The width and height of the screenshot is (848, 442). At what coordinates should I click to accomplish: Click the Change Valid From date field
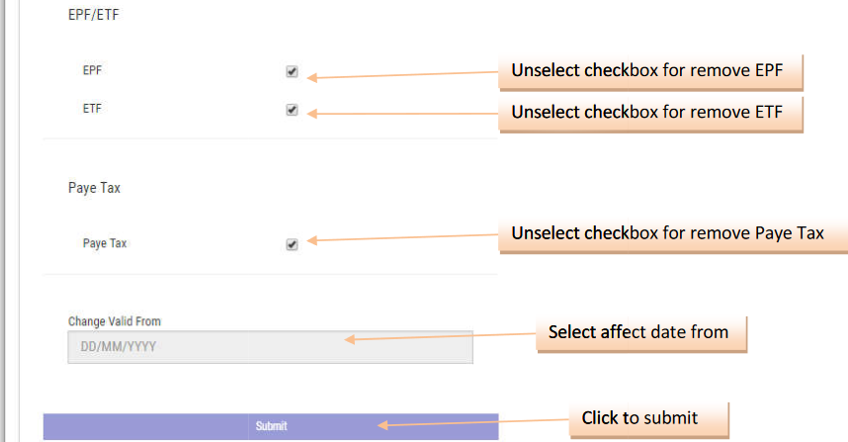click(x=270, y=347)
